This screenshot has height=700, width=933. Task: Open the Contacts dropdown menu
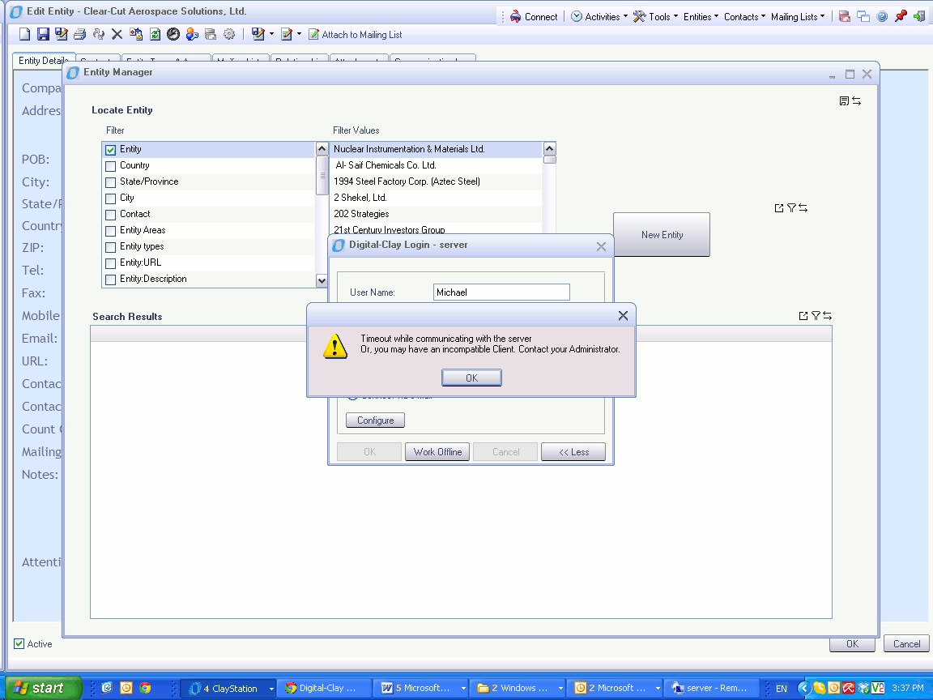[744, 17]
